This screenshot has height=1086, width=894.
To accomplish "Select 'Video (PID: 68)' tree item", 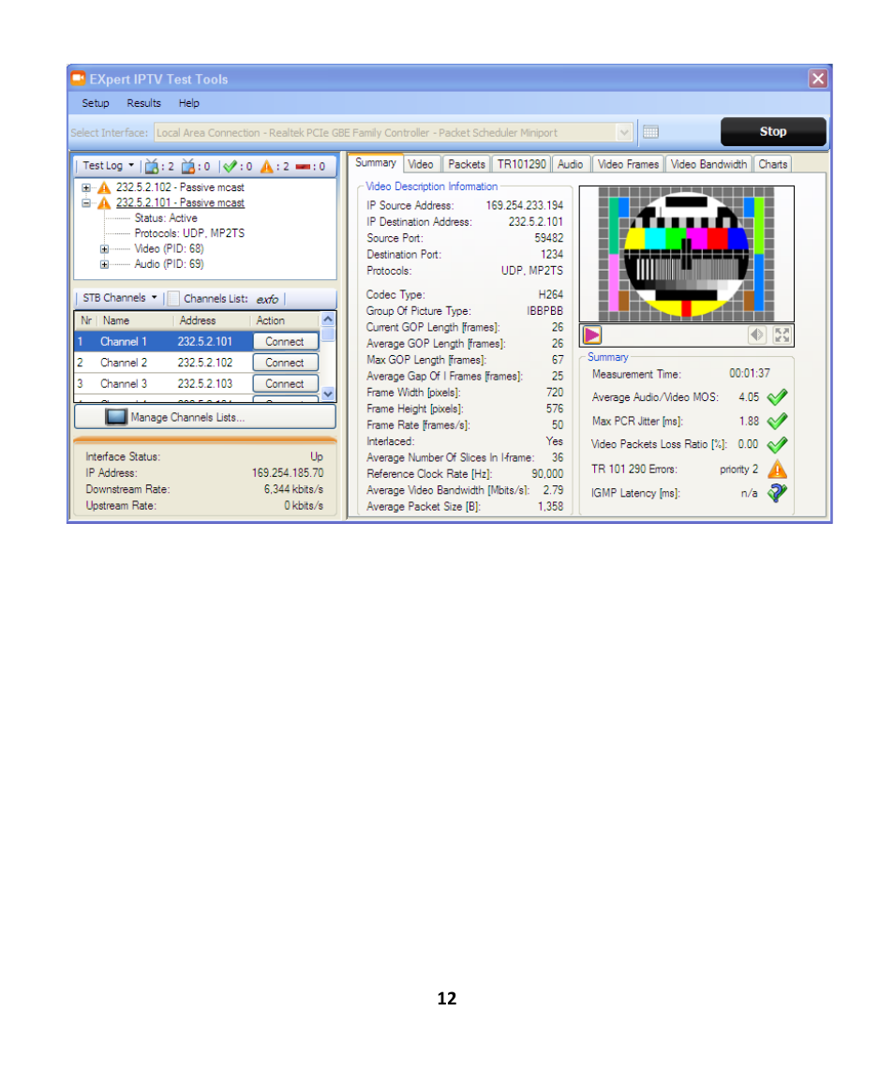I will [169, 248].
